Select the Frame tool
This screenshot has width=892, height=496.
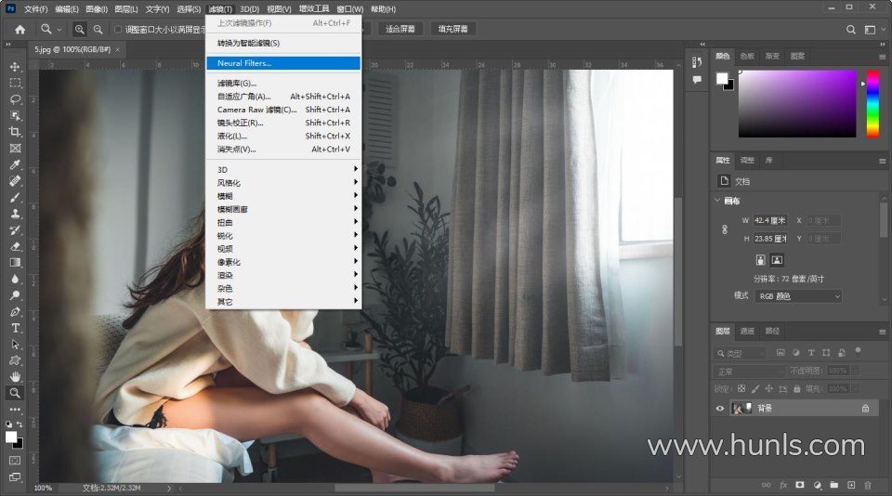(x=16, y=149)
